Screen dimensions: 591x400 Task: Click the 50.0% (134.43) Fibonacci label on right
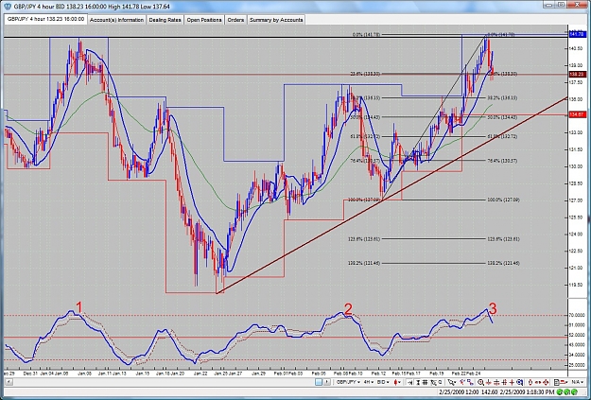tap(502, 117)
